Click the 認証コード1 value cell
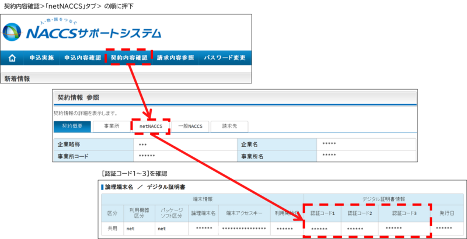This screenshot has width=467, height=239. tap(322, 229)
